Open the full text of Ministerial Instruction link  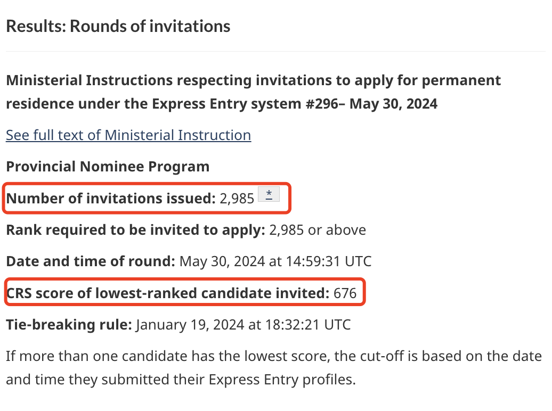pos(128,135)
